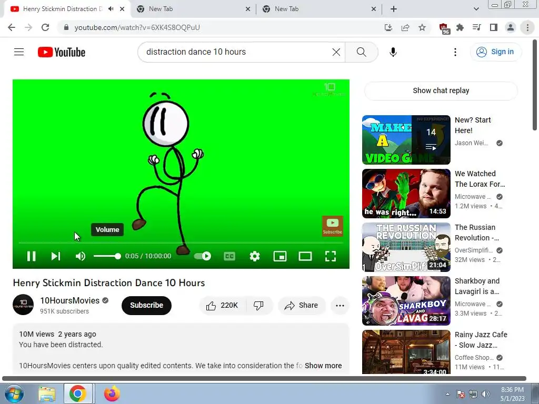Open The Russian Revolution video thumbnail
The width and height of the screenshot is (539, 404).
pyautogui.click(x=406, y=247)
